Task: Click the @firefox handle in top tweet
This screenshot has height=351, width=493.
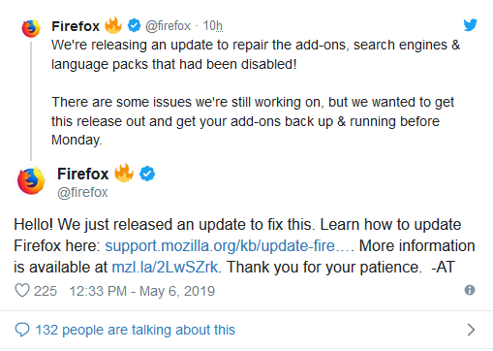Action: click(x=168, y=26)
